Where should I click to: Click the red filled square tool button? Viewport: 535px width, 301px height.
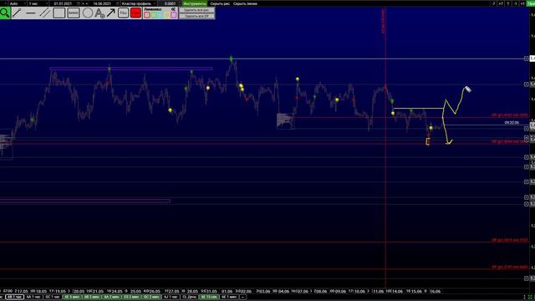(135, 13)
